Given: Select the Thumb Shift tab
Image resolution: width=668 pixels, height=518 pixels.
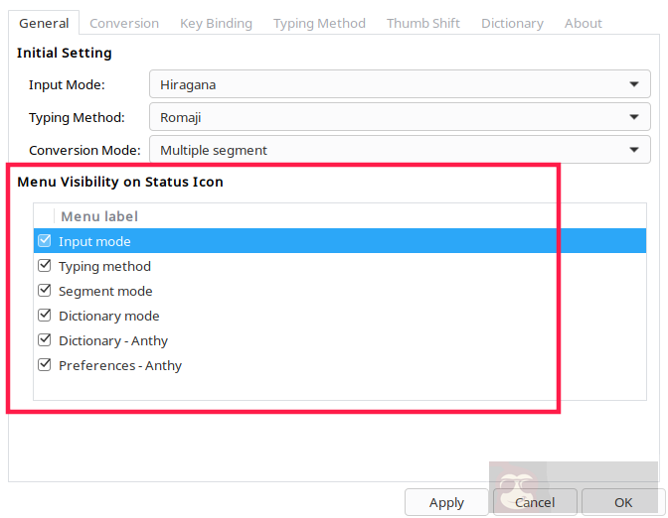Looking at the screenshot, I should click(x=423, y=23).
